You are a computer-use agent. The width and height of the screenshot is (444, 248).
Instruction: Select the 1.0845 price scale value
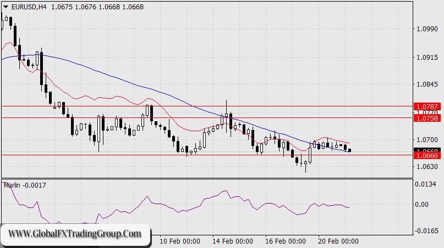pos(427,84)
